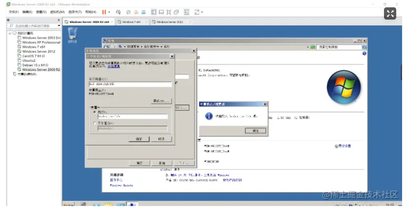Click the Back button in System window

[106, 46]
